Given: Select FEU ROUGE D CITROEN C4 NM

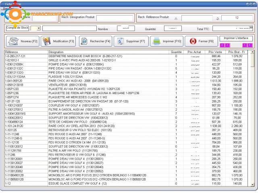Looking at the screenshot, I should tap(126, 142).
